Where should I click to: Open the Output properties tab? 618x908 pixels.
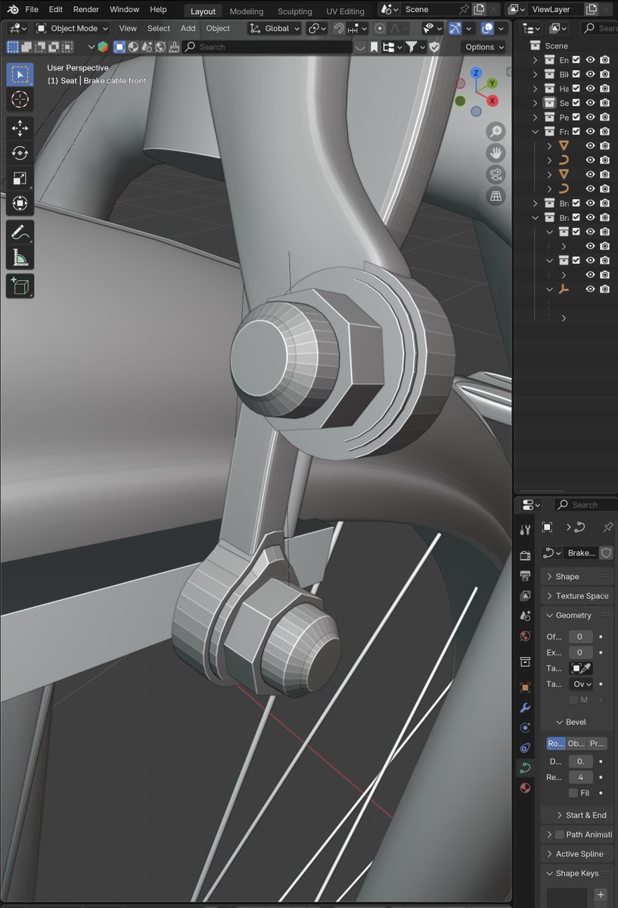525,576
